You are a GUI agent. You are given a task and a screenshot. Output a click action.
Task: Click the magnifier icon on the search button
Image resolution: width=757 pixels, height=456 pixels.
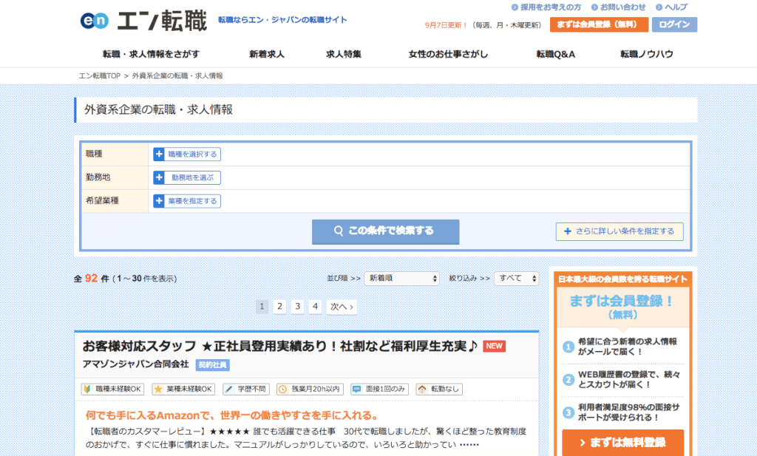pyautogui.click(x=339, y=231)
